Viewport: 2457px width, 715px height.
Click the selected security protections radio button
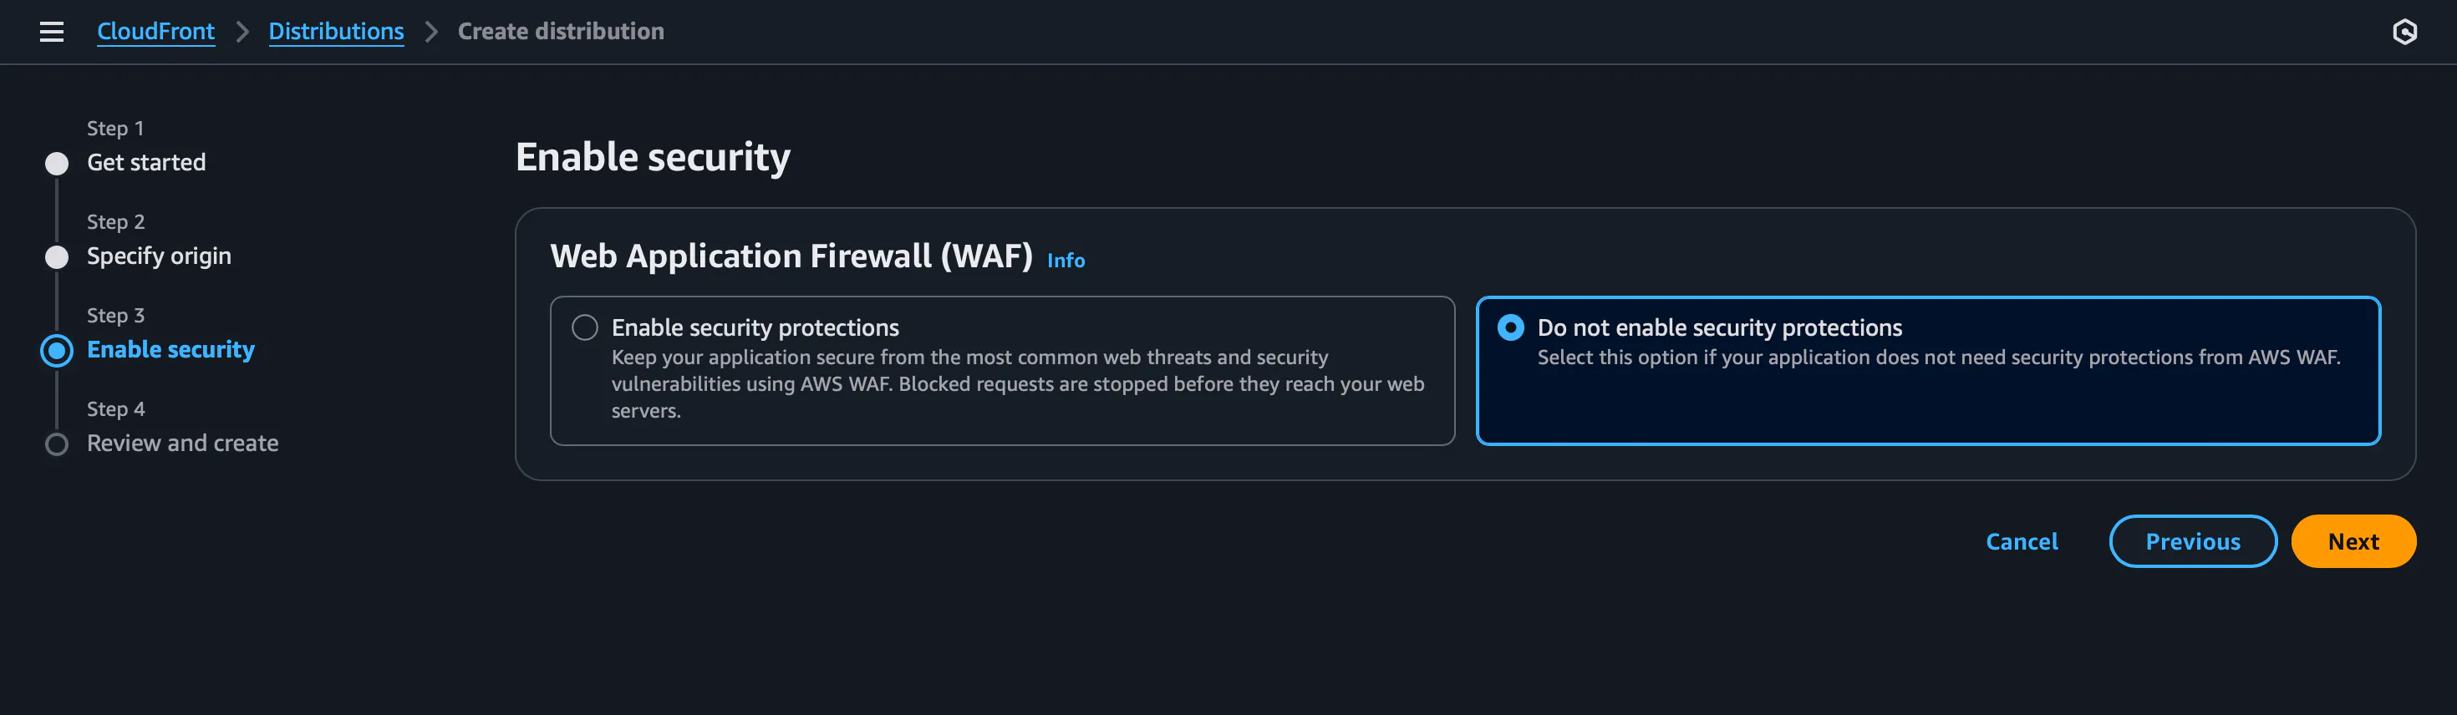[x=1513, y=327]
